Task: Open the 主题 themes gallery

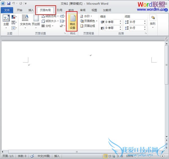Action: (x=6, y=22)
